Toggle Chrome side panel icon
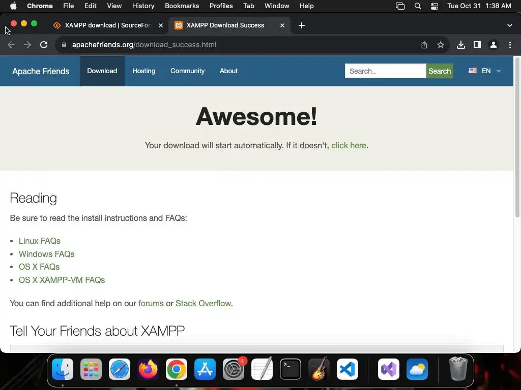 [477, 45]
